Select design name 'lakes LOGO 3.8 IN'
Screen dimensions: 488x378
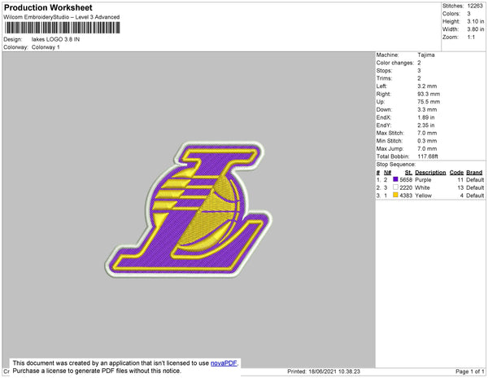[x=55, y=39]
